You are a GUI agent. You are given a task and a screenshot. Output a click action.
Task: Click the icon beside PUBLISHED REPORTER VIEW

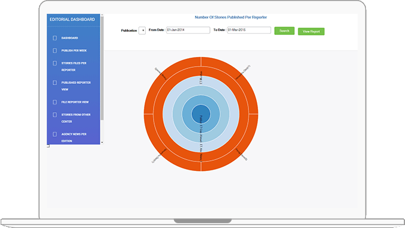click(55, 83)
